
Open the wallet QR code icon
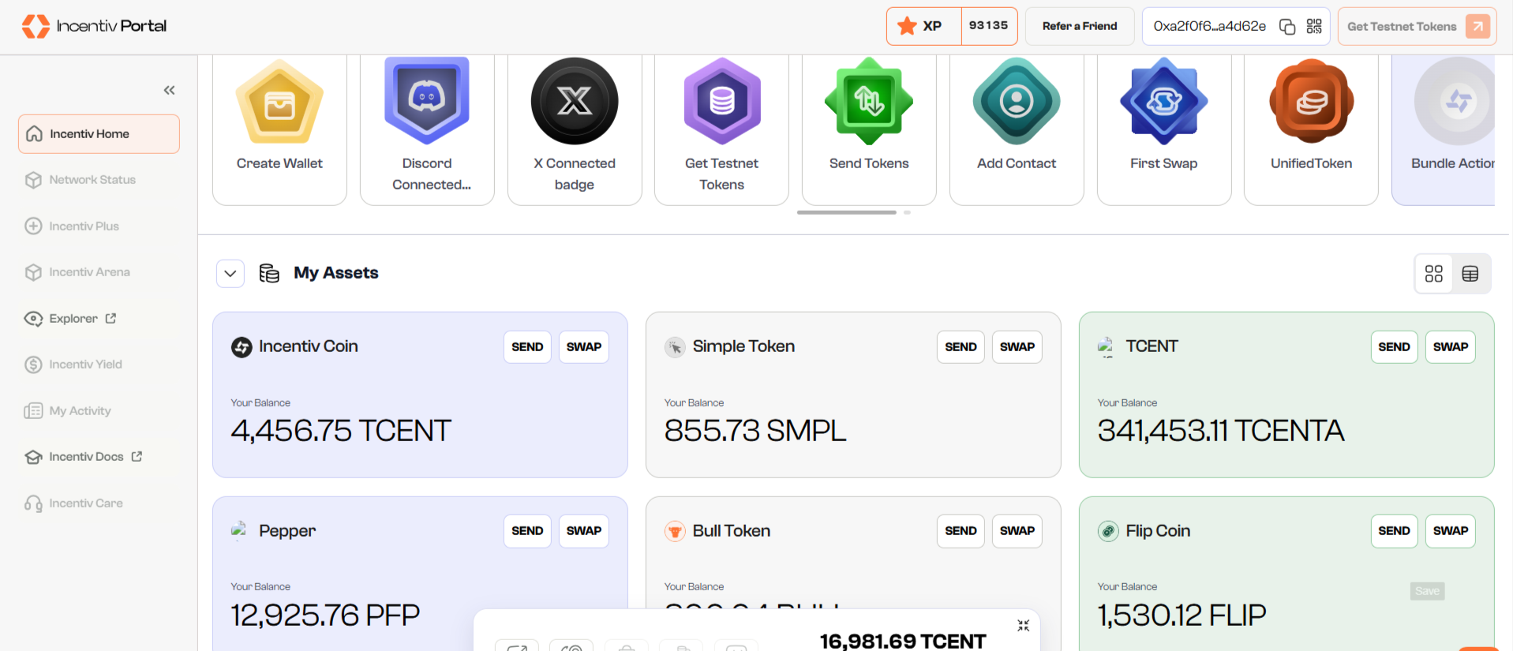(x=1314, y=27)
